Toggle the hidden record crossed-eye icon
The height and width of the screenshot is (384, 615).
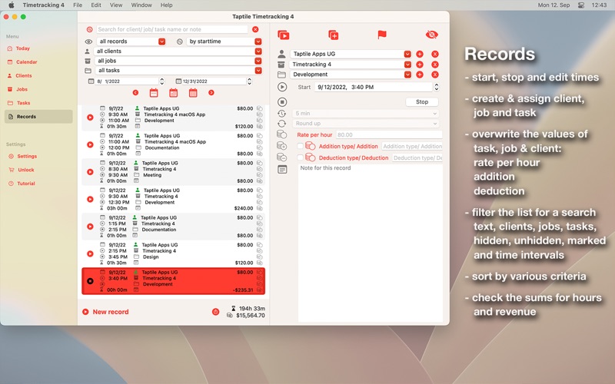[x=432, y=35]
